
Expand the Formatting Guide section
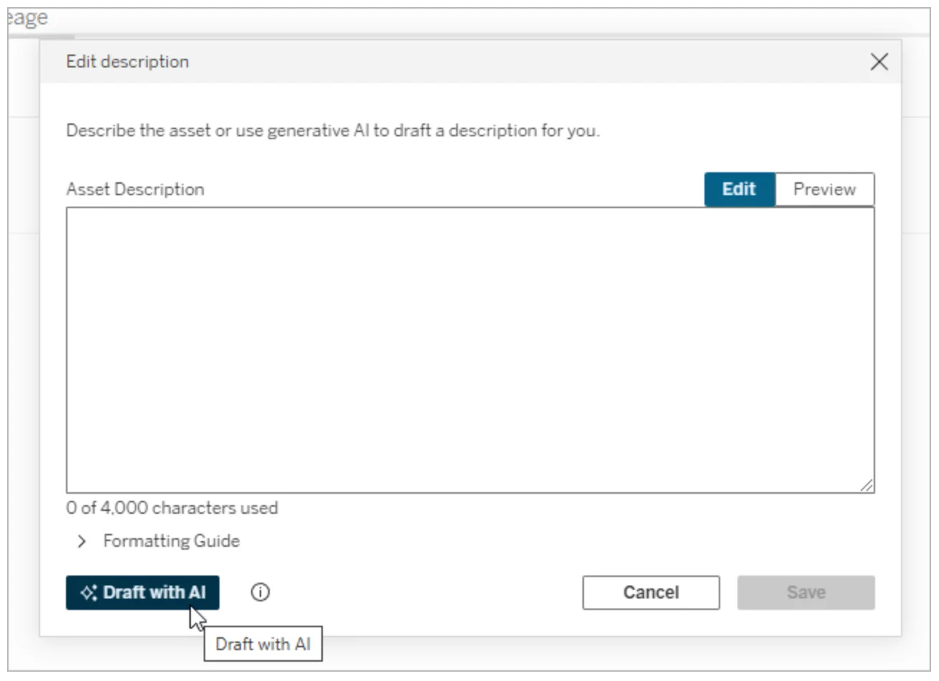point(158,541)
